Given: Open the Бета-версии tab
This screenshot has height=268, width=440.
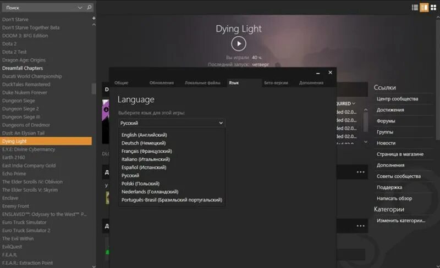Looking at the screenshot, I should [276, 83].
